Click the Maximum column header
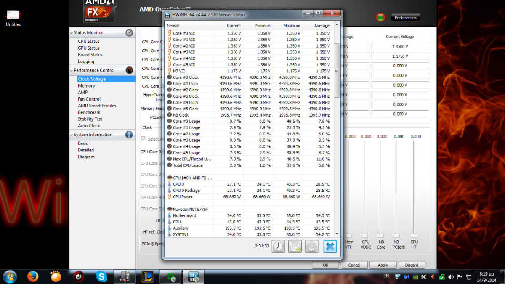This screenshot has width=505, height=284. coord(287,26)
